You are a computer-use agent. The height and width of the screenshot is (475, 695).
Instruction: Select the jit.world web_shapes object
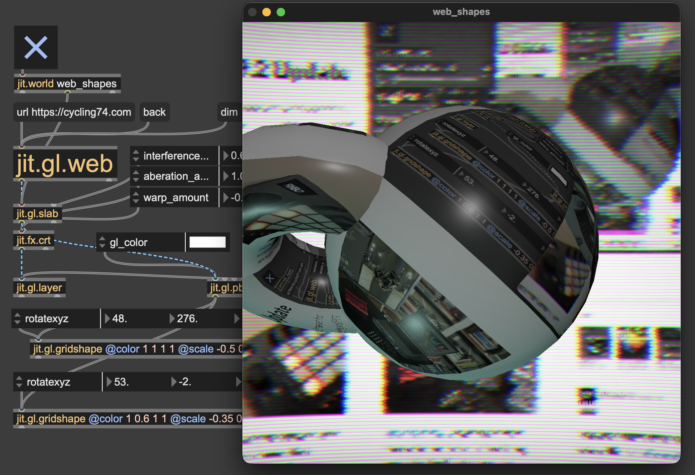[x=67, y=84]
